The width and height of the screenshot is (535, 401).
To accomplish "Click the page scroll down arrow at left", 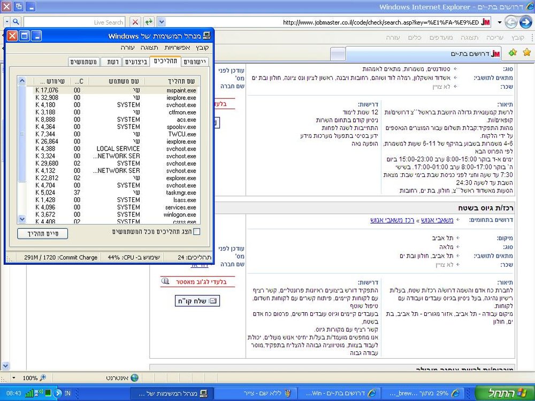I will 5,366.
